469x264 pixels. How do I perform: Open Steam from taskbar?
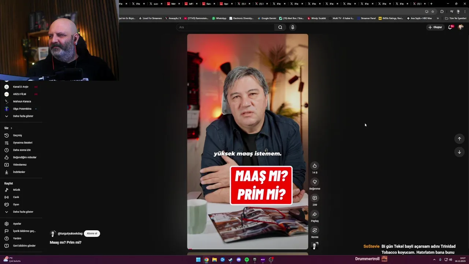tap(230, 260)
